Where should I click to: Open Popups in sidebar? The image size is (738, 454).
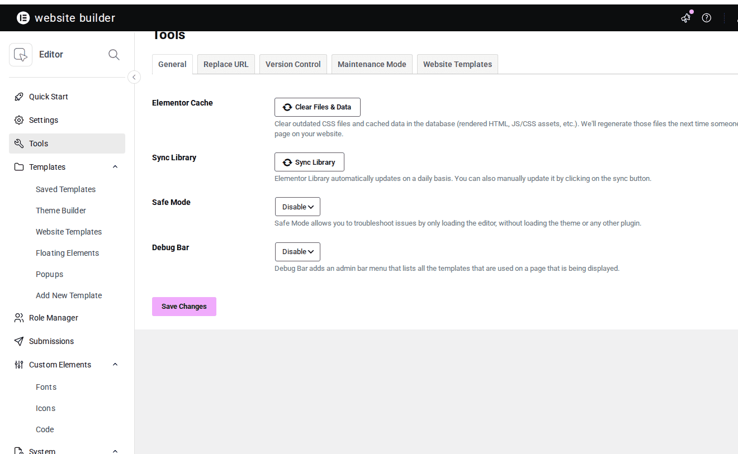click(x=49, y=274)
